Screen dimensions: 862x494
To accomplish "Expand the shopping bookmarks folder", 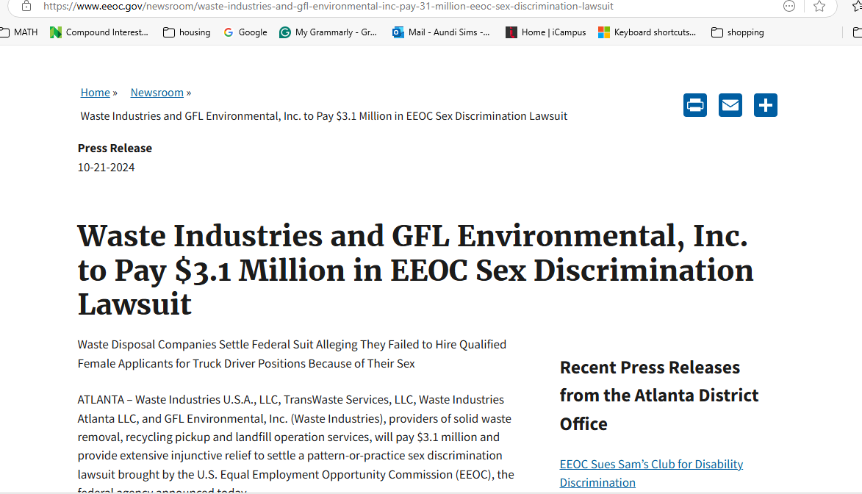I will point(737,32).
